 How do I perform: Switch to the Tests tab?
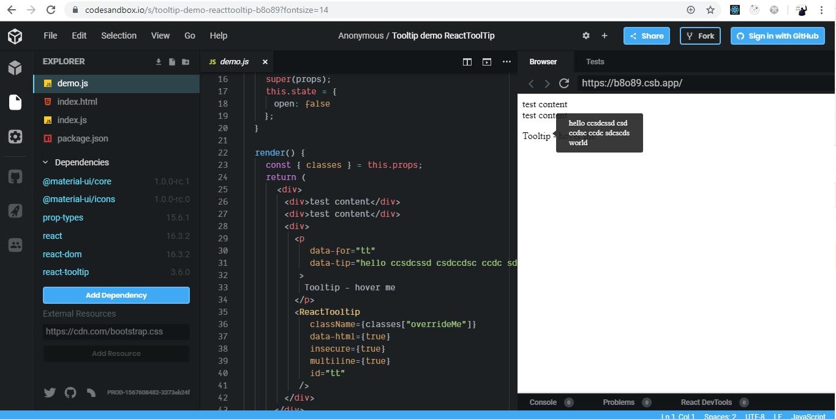click(x=595, y=62)
